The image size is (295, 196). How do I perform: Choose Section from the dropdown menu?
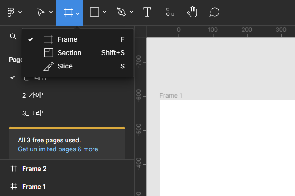click(69, 53)
